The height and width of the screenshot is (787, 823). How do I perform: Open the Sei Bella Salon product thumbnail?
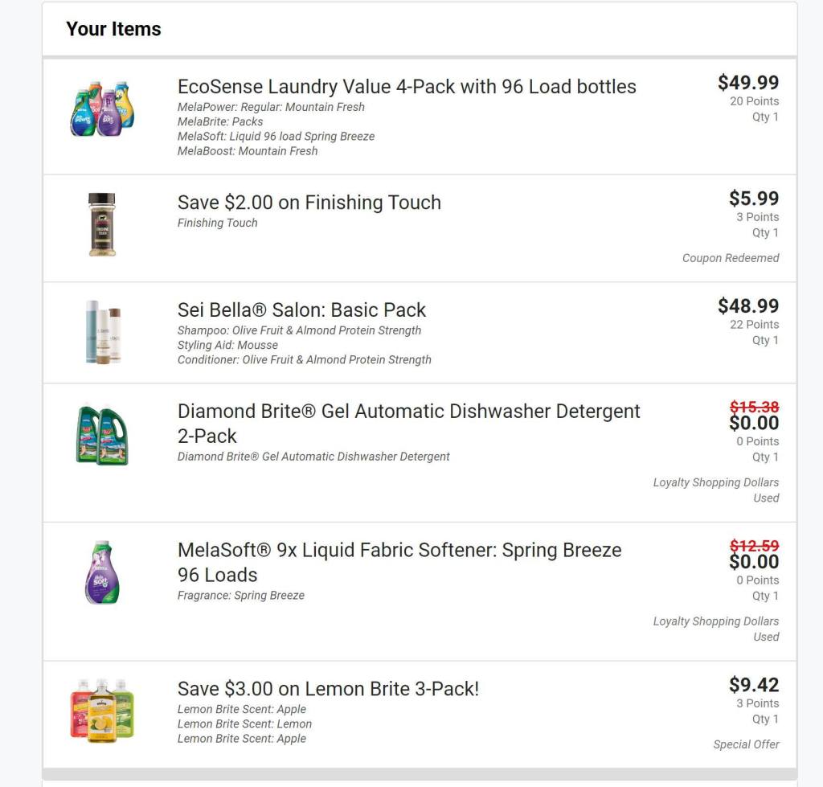coord(103,332)
